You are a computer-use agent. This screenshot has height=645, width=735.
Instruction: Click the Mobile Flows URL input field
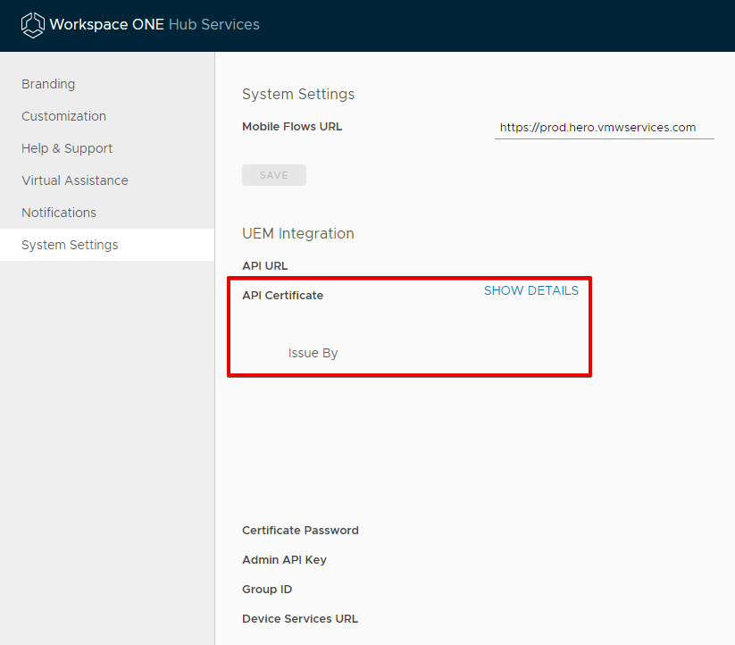coord(604,128)
